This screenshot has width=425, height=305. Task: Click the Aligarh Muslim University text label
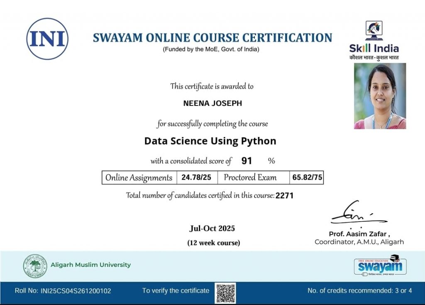90,265
